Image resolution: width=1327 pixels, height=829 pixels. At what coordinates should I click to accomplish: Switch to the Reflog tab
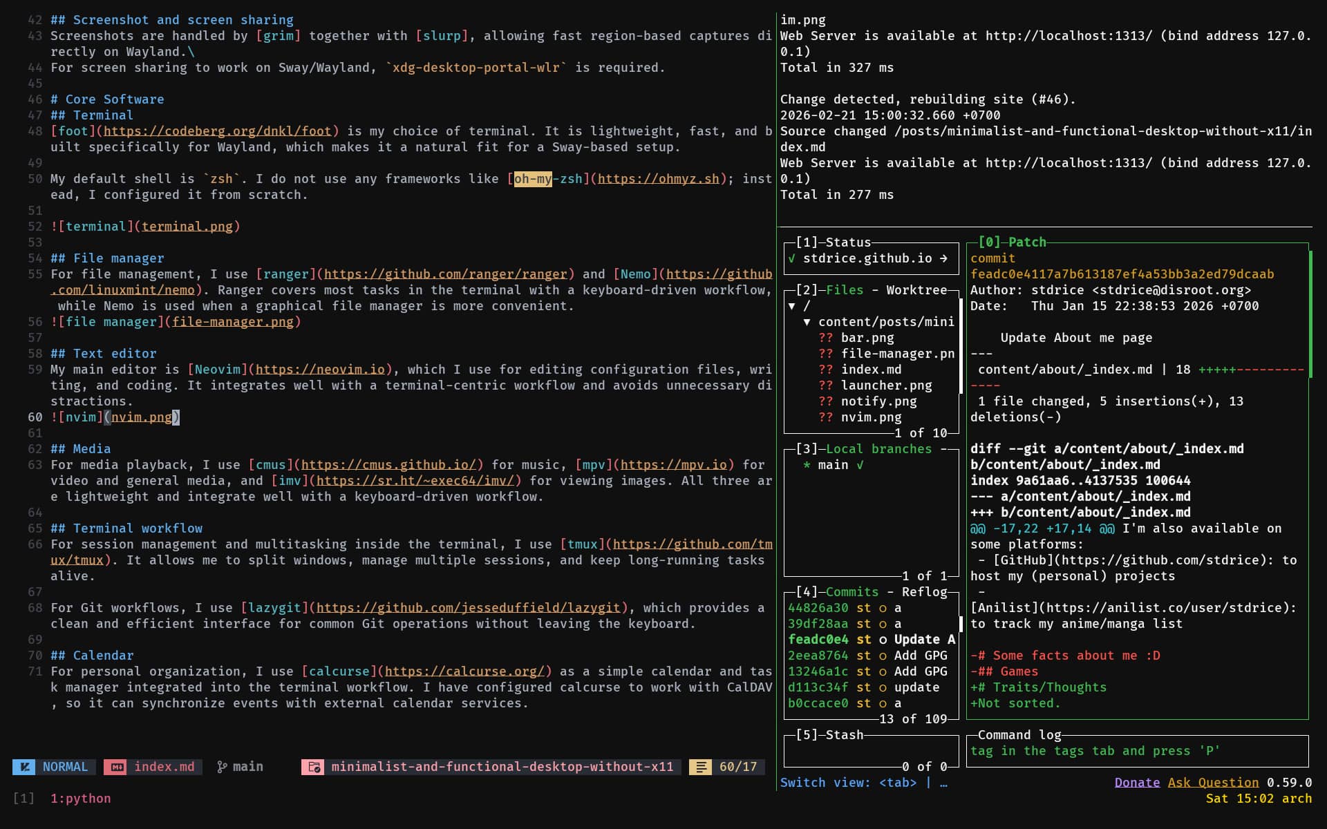tap(924, 592)
